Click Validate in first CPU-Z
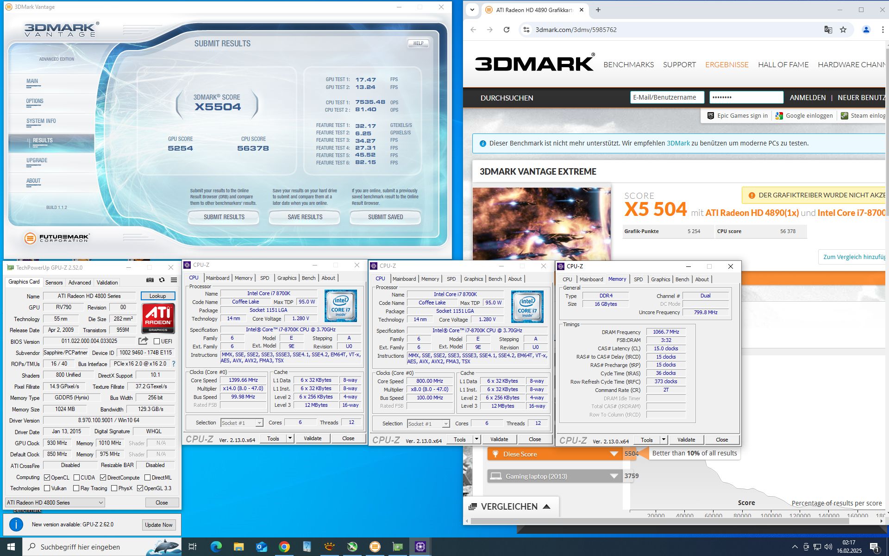The height and width of the screenshot is (556, 889). [x=313, y=438]
